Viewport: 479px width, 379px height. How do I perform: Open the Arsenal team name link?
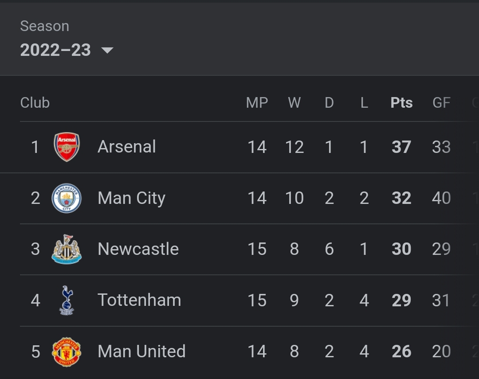click(127, 147)
